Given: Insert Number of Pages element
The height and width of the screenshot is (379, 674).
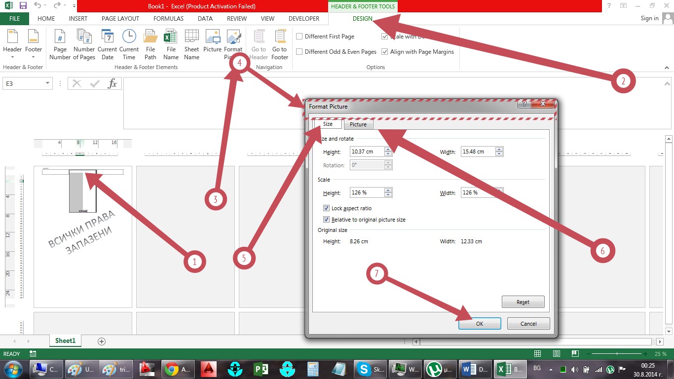Looking at the screenshot, I should pyautogui.click(x=84, y=44).
